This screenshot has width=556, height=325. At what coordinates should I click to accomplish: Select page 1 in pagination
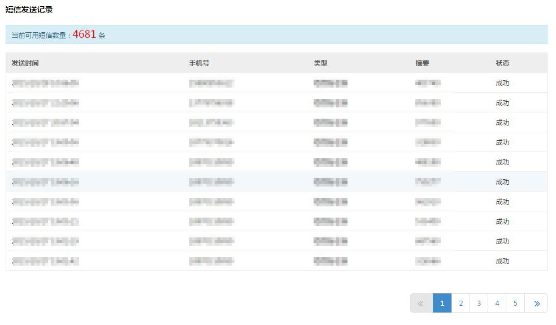tap(442, 304)
